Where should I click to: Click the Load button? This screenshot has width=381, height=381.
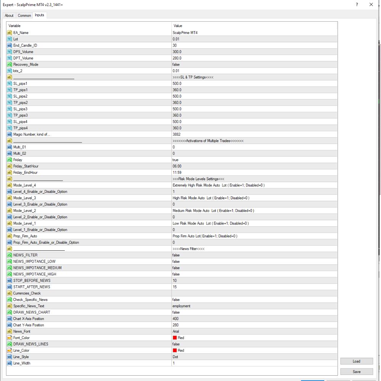(x=357, y=361)
